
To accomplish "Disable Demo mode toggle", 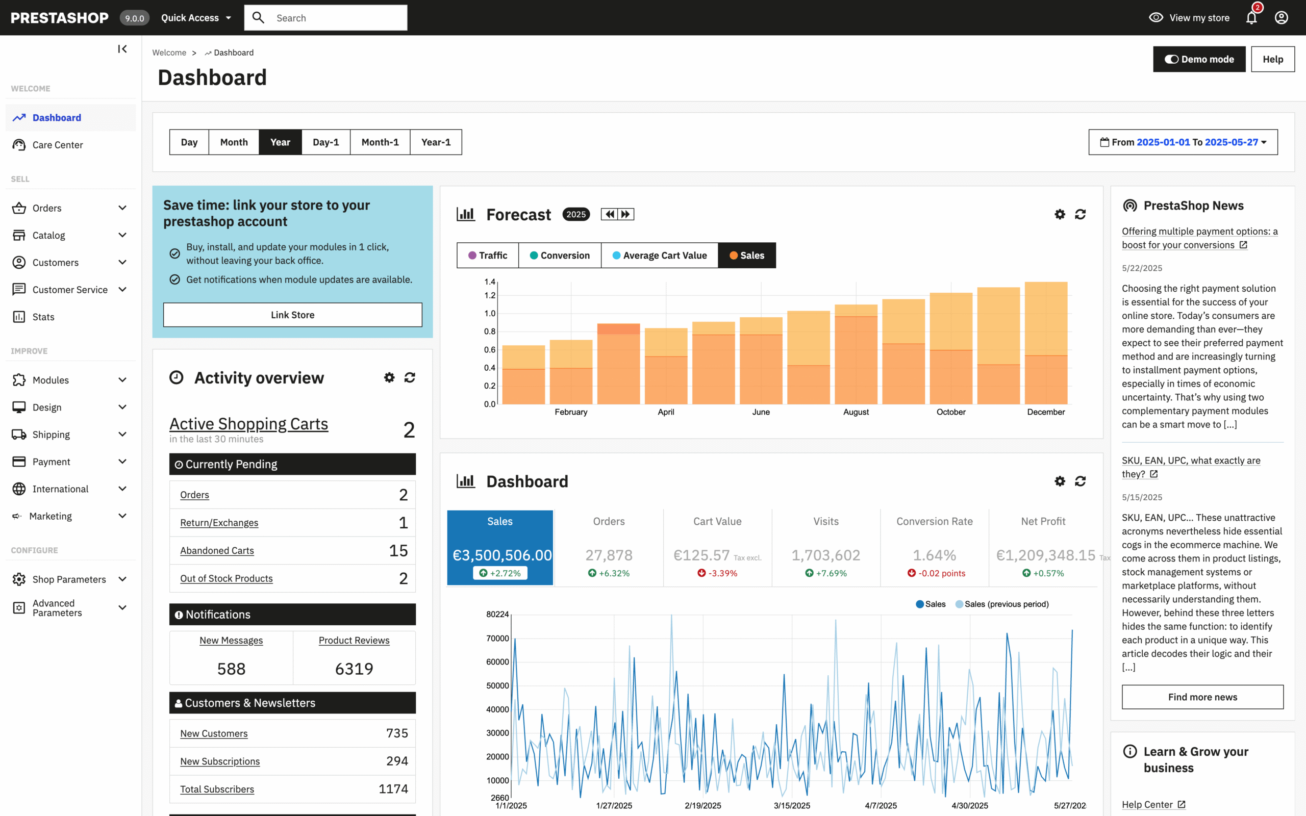I will (1172, 59).
